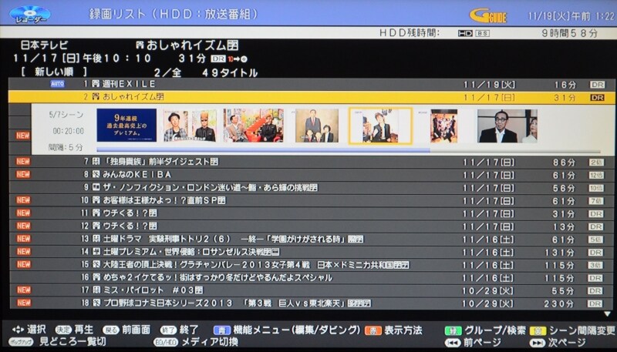Click the yellow 黄 button icon for scene interval
Image resolution: width=617 pixels, height=352 pixels.
(x=538, y=330)
